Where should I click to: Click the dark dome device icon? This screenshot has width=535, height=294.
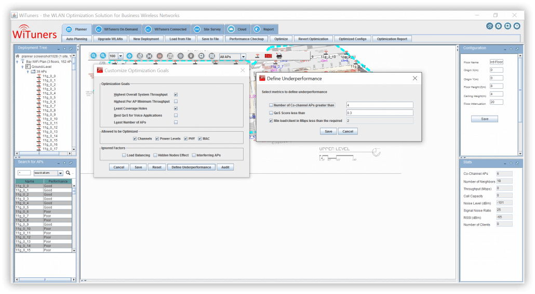coord(279,56)
